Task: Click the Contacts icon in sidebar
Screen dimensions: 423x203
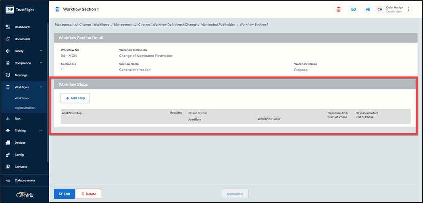Action: pyautogui.click(x=8, y=167)
